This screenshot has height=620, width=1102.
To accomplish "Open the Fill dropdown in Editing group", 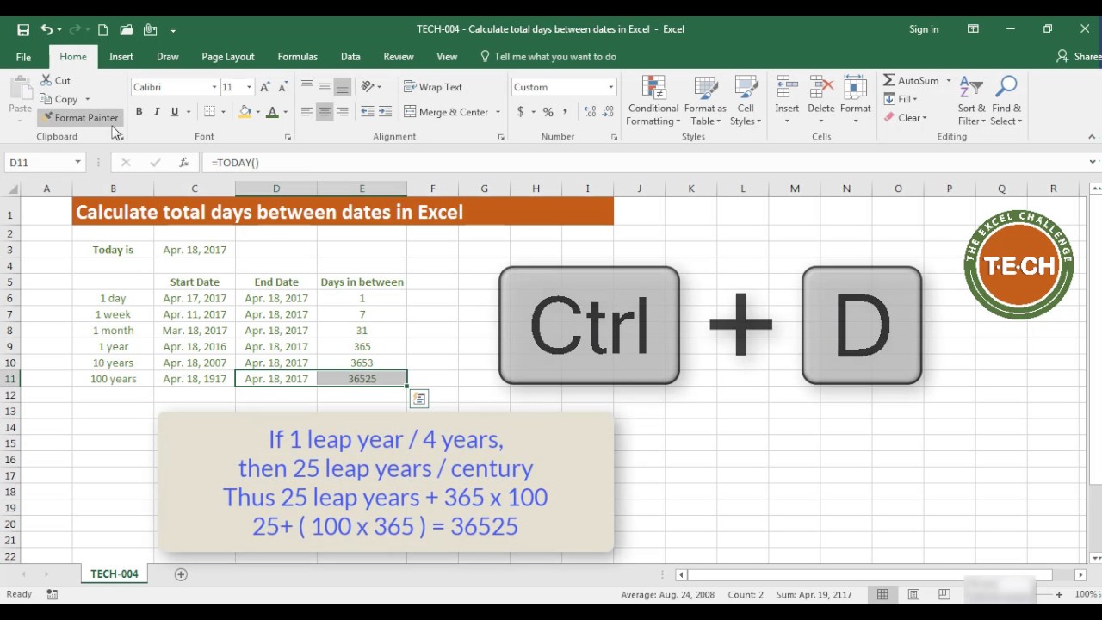I will 902,99.
